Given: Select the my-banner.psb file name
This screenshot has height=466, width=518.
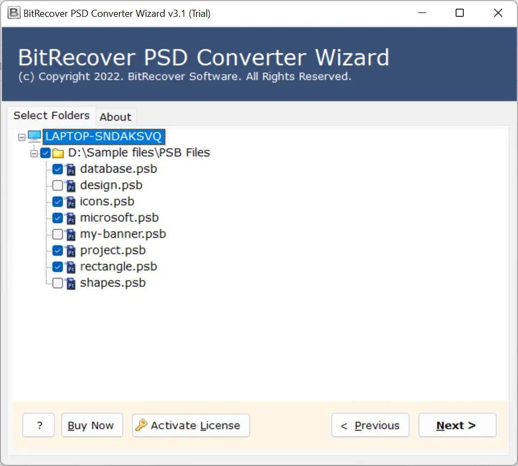Looking at the screenshot, I should (x=123, y=234).
